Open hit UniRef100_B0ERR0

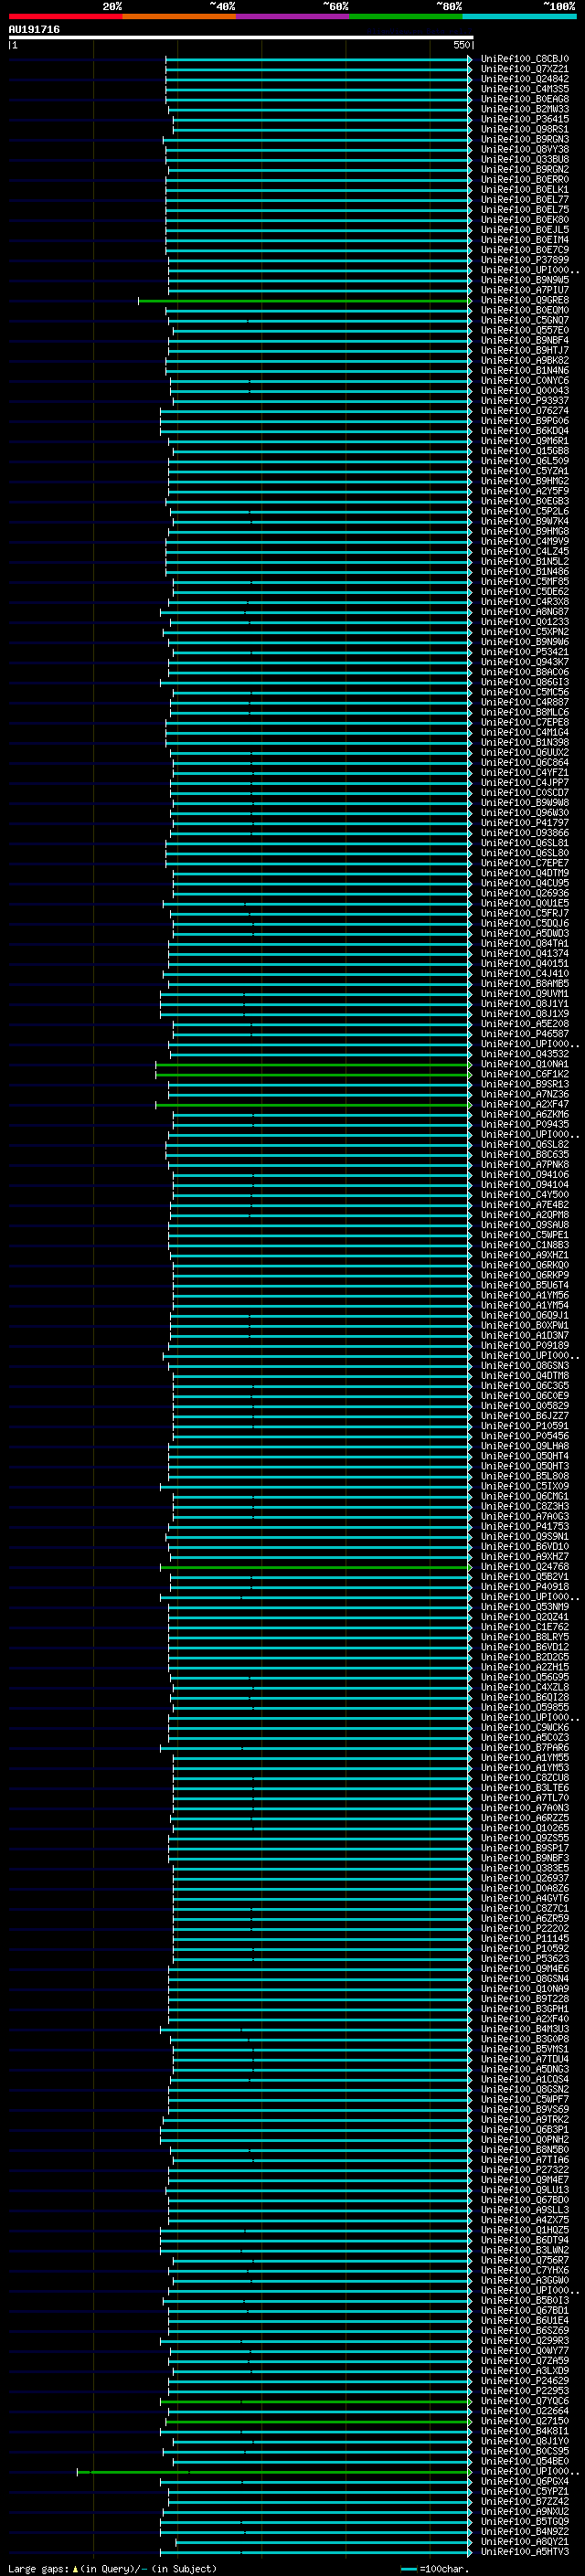click(x=524, y=179)
